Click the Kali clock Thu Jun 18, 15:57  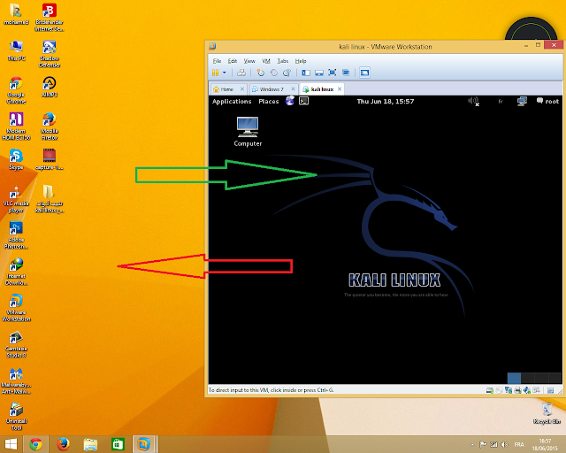(x=386, y=102)
